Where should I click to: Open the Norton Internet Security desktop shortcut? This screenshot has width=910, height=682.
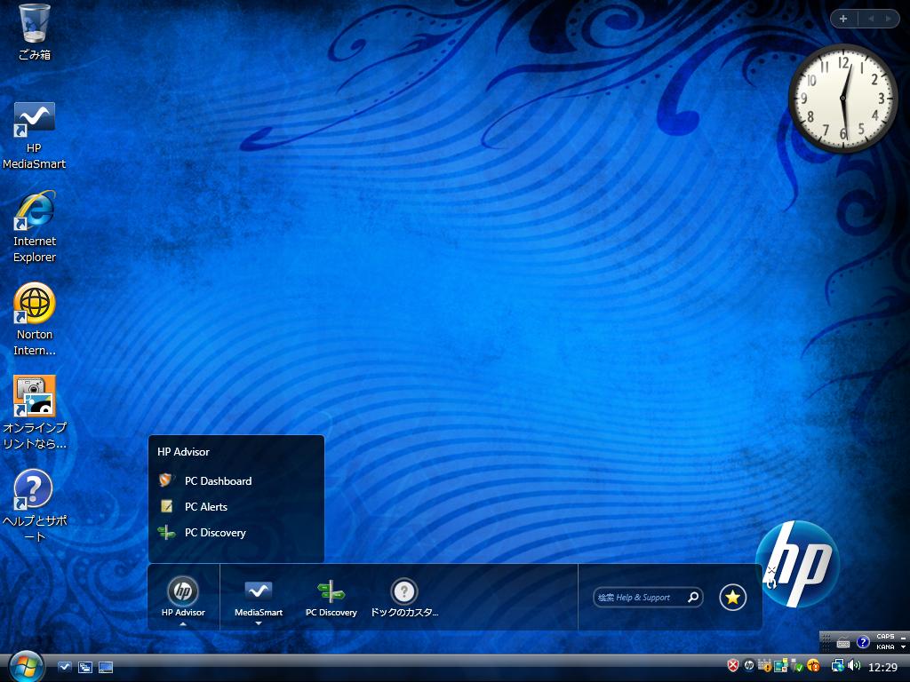35,319
